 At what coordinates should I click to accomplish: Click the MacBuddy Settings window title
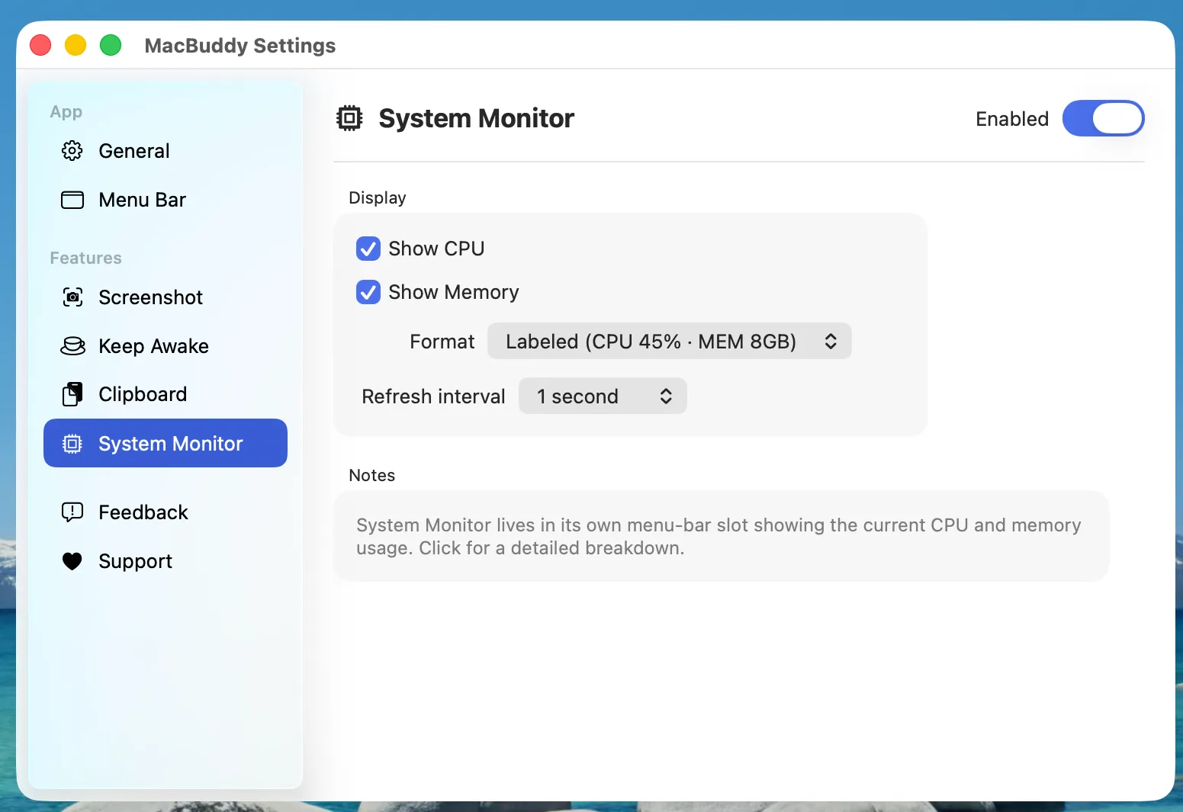pos(240,46)
